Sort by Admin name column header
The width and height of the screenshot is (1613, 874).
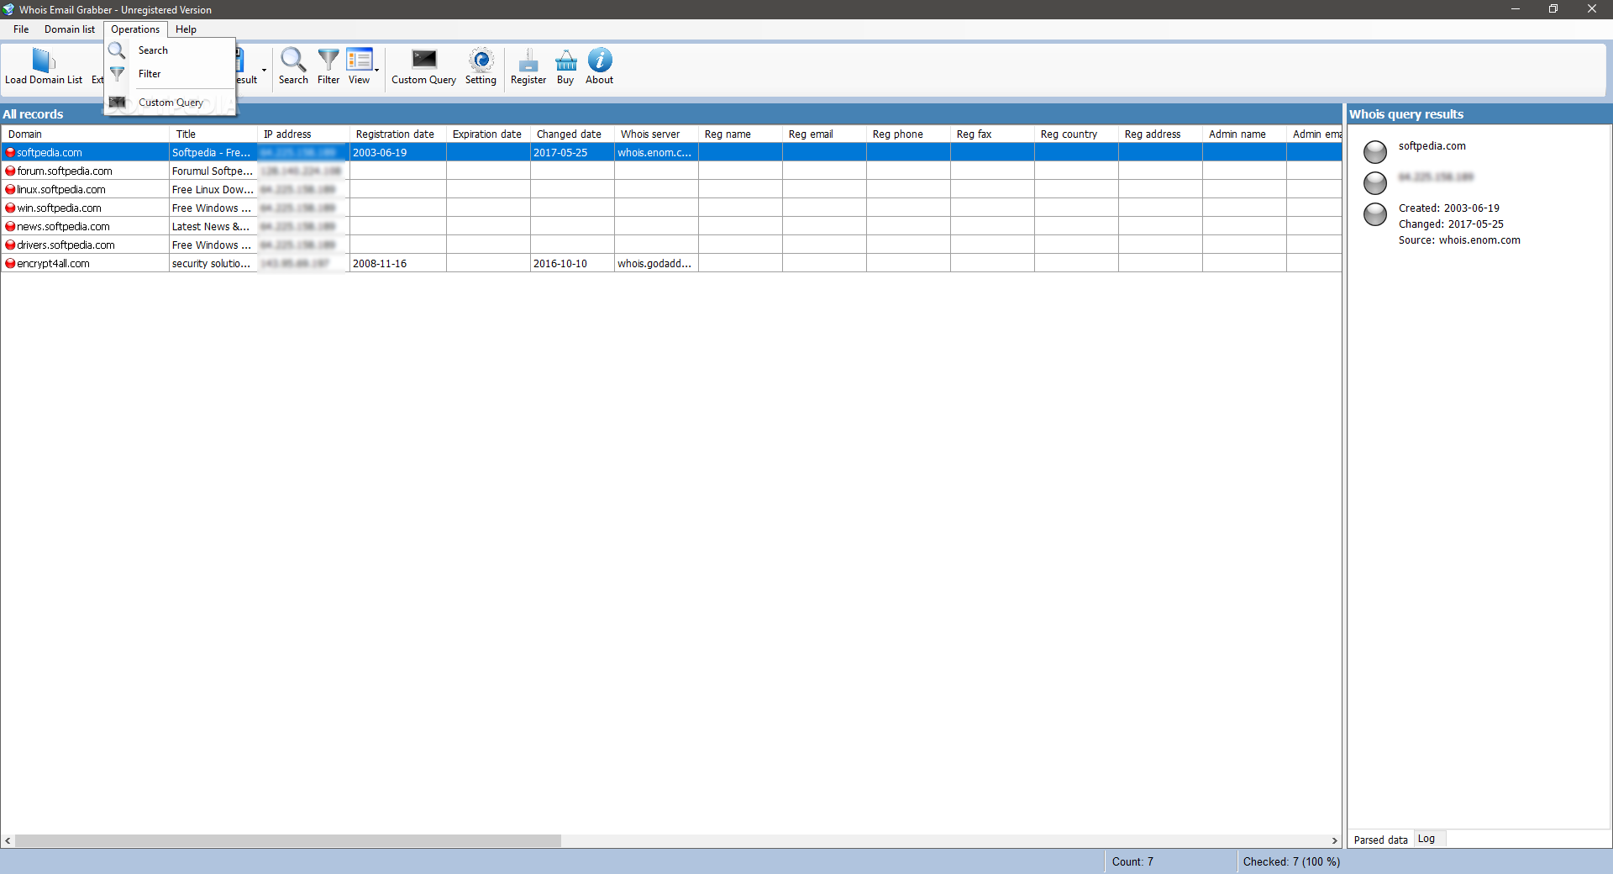1244,134
